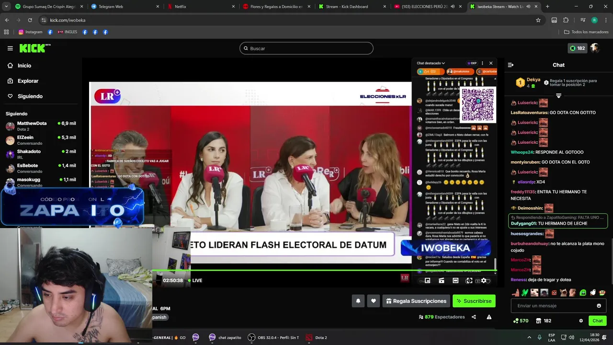Open MatthewDota channel in the following list

pyautogui.click(x=41, y=126)
